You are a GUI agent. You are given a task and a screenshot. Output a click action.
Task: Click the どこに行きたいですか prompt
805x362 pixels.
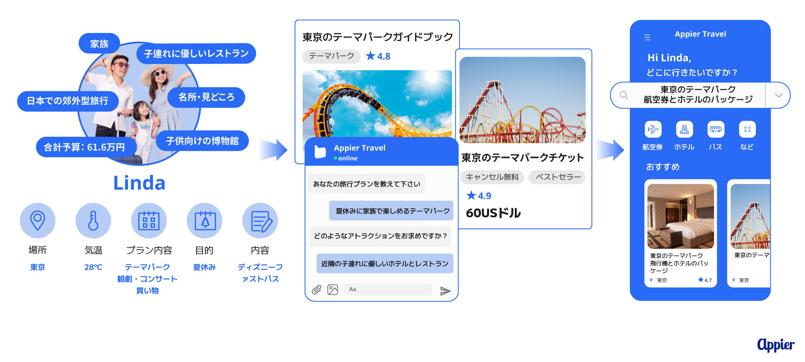tap(692, 72)
